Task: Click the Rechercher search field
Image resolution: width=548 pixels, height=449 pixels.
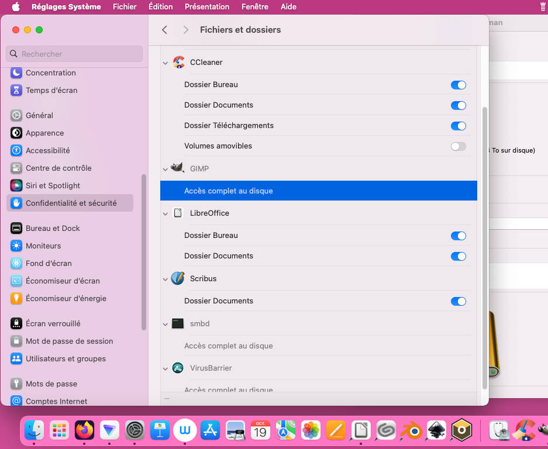Action: (74, 54)
